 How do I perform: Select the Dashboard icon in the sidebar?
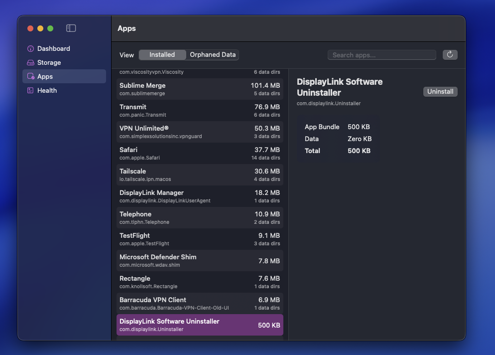tap(31, 48)
